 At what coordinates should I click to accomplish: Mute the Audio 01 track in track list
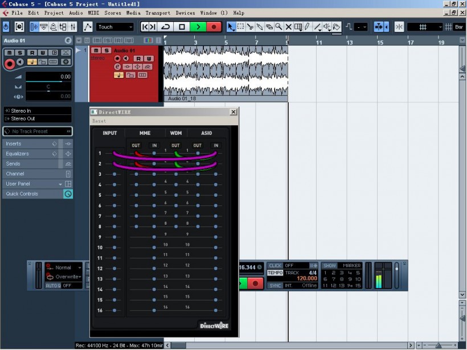tap(96, 51)
